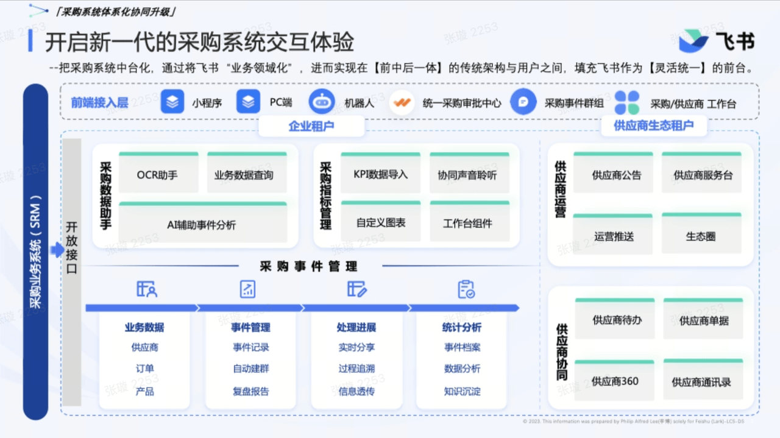Viewport: 780px width, 438px height.
Task: Click the 供应商360 card
Action: 614,381
